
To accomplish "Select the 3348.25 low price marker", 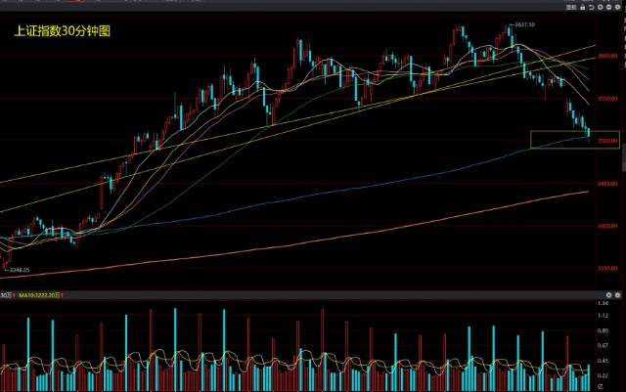I will point(18,271).
